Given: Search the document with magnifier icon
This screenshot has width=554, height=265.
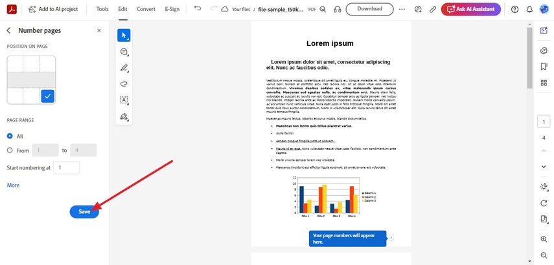Looking at the screenshot, I should pyautogui.click(x=323, y=10).
